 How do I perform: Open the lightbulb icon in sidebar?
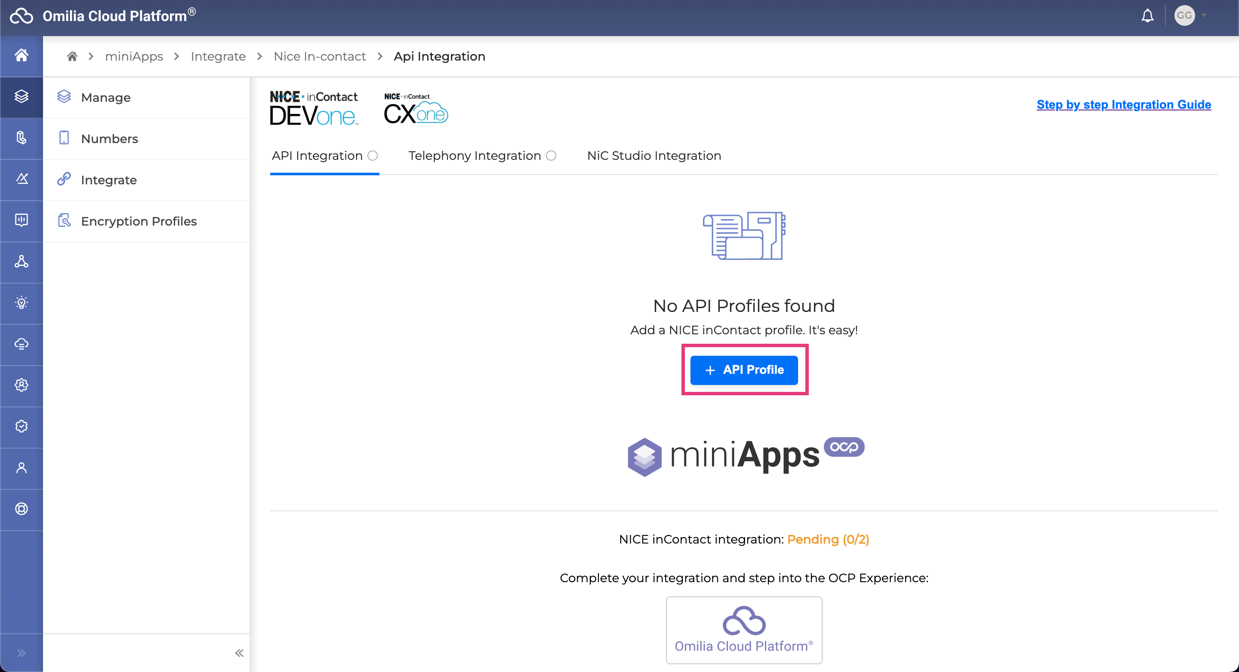tap(21, 302)
